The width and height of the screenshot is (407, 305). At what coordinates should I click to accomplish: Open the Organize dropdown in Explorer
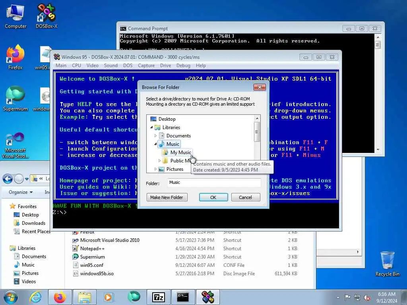point(21,192)
